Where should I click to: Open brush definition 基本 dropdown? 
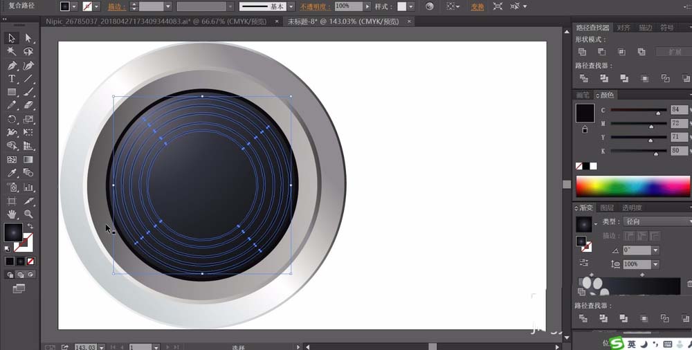click(x=291, y=7)
